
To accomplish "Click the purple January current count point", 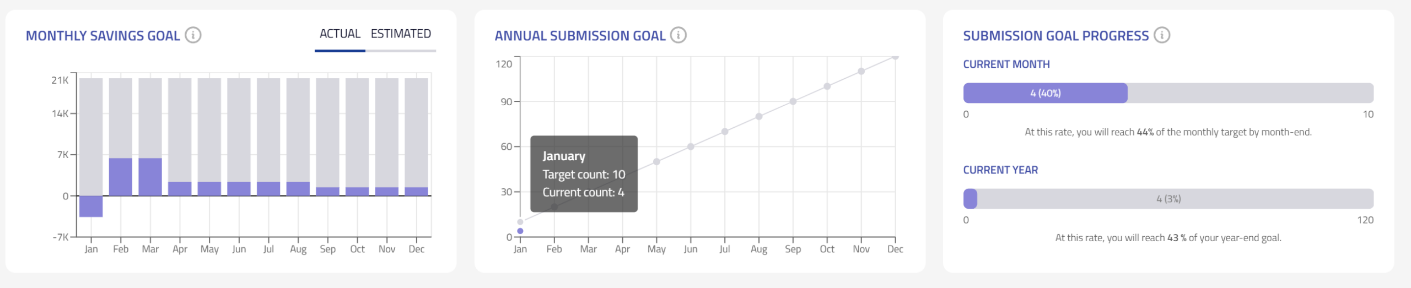I will (x=520, y=231).
